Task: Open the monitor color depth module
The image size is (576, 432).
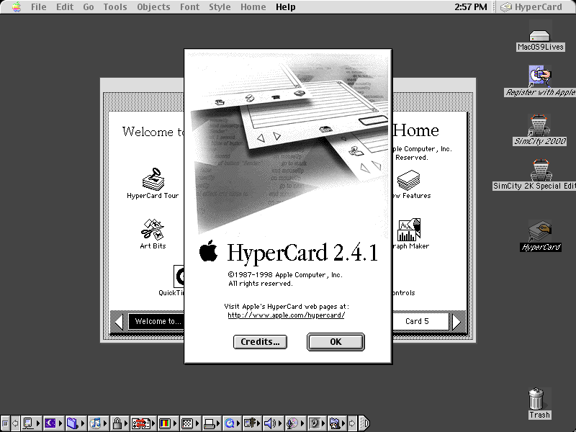Action: (164, 423)
